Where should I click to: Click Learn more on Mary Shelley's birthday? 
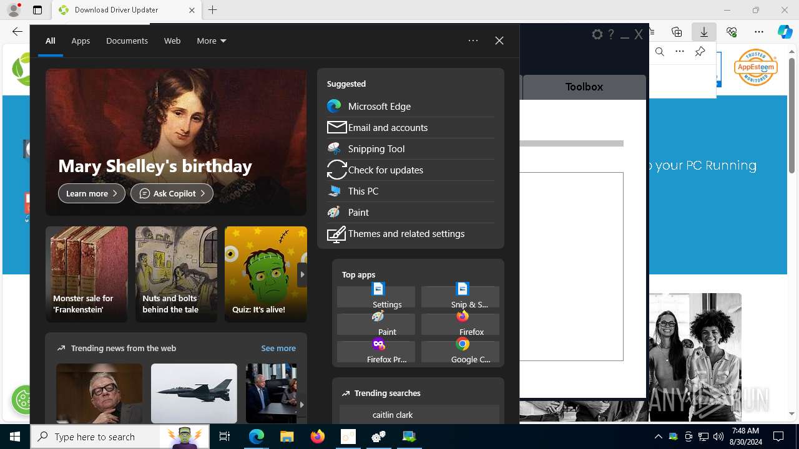click(x=92, y=193)
